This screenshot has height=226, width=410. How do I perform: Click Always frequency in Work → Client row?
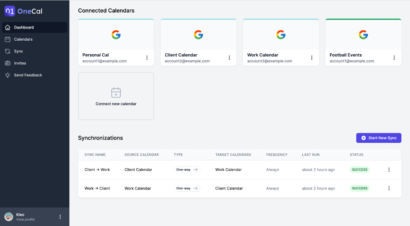(272, 188)
